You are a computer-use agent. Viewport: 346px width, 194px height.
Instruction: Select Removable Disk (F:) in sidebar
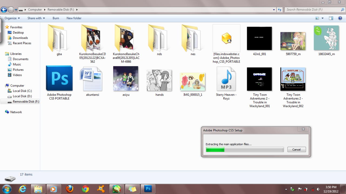point(20,102)
